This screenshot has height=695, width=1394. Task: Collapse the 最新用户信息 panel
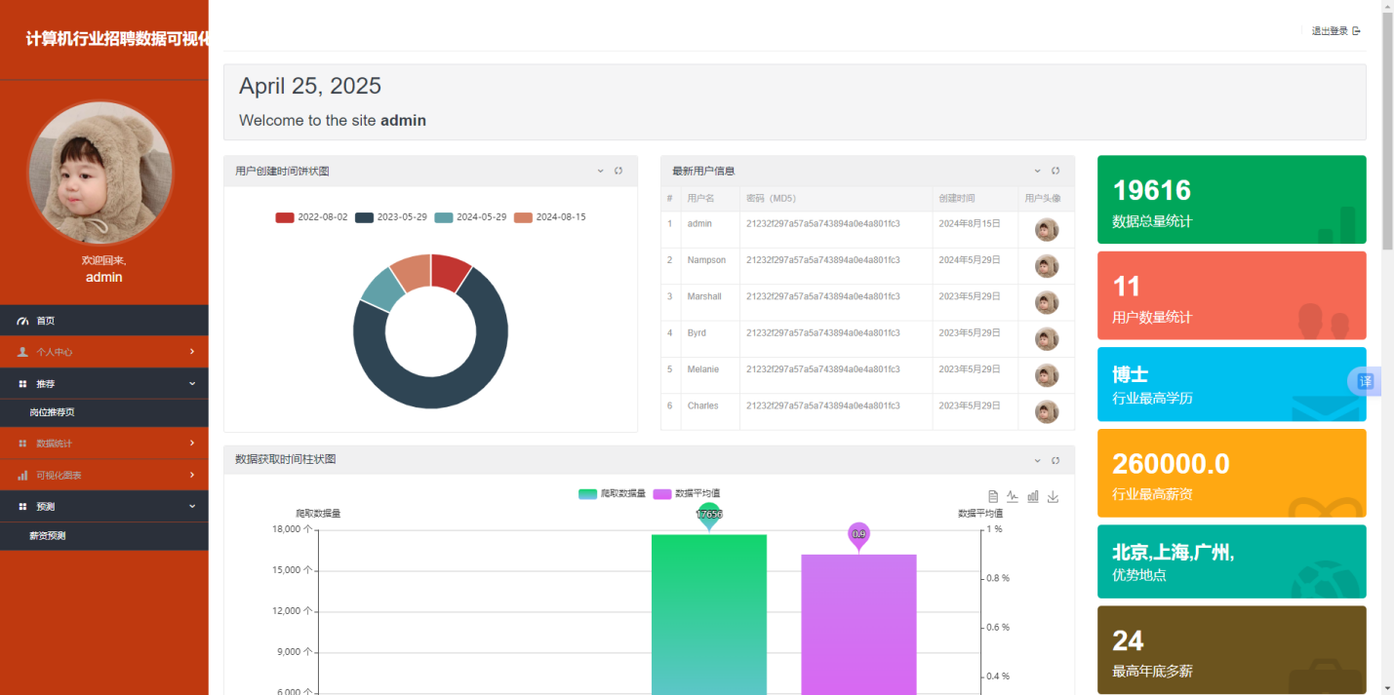pos(1038,171)
